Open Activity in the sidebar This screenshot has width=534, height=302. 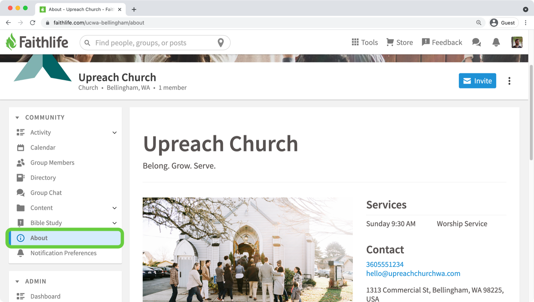click(41, 132)
